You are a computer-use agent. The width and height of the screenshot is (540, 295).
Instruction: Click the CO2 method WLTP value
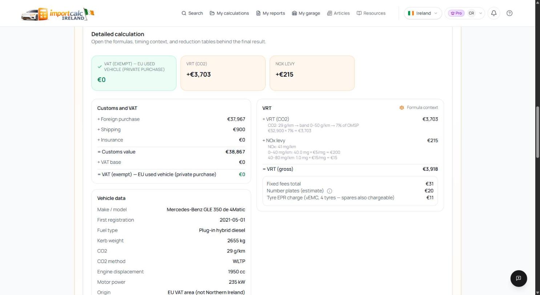click(x=239, y=262)
